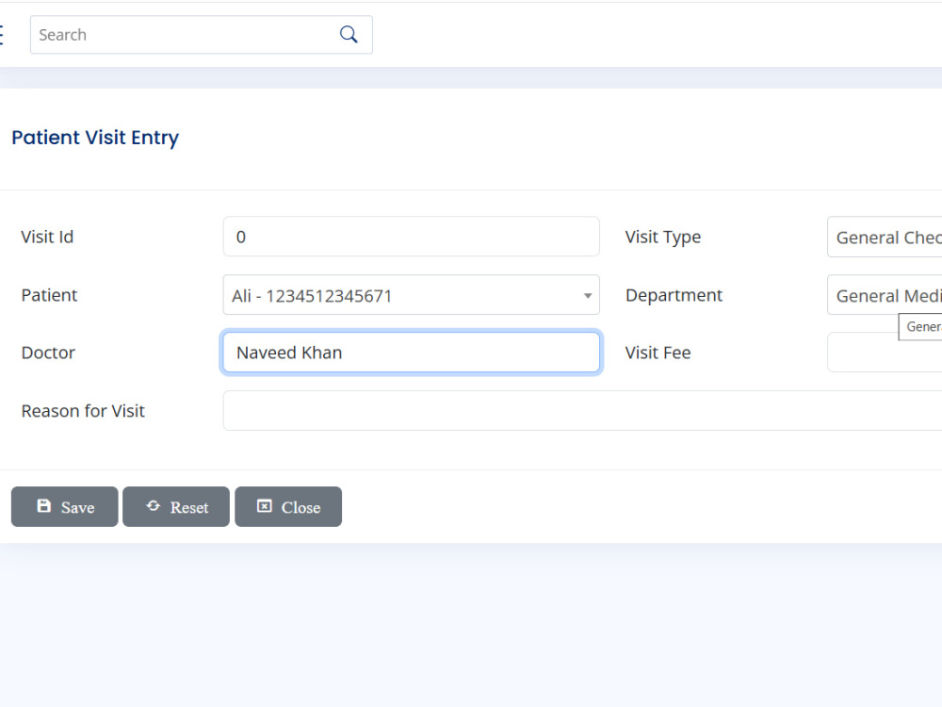Select the Patient combo box showing Ali
Image resolution: width=942 pixels, height=707 pixels.
tap(411, 294)
